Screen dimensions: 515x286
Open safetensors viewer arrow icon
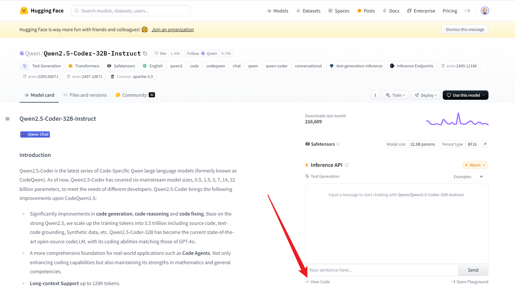click(x=485, y=144)
